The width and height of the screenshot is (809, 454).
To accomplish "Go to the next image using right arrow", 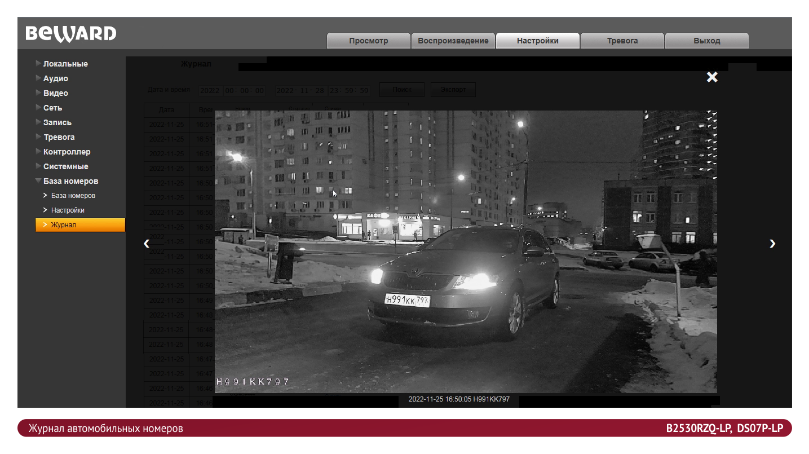I will click(772, 243).
